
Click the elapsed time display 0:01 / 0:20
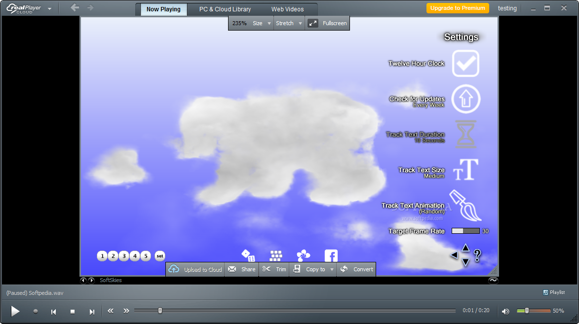(x=476, y=310)
